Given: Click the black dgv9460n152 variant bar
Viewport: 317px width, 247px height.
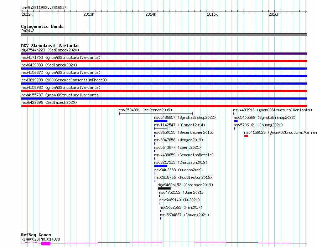Looking at the screenshot, I should point(164,188).
